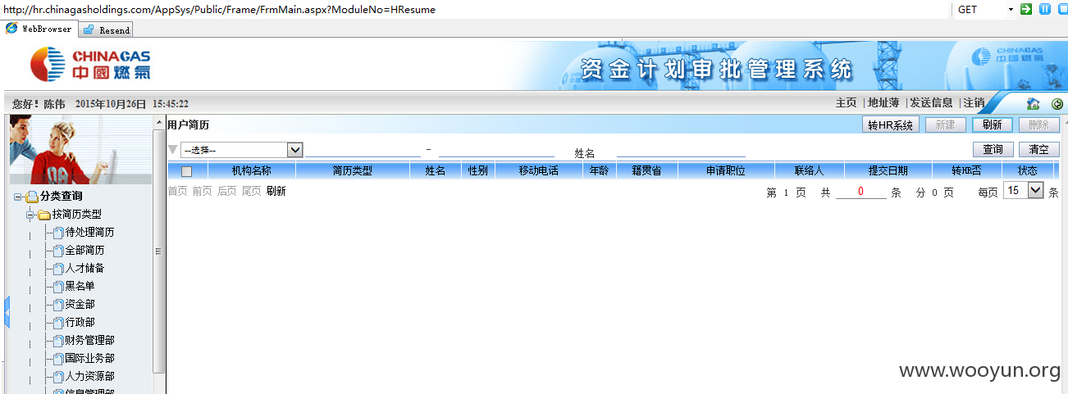Click the 黑名单 document icon
1068x394 pixels.
pyautogui.click(x=58, y=287)
